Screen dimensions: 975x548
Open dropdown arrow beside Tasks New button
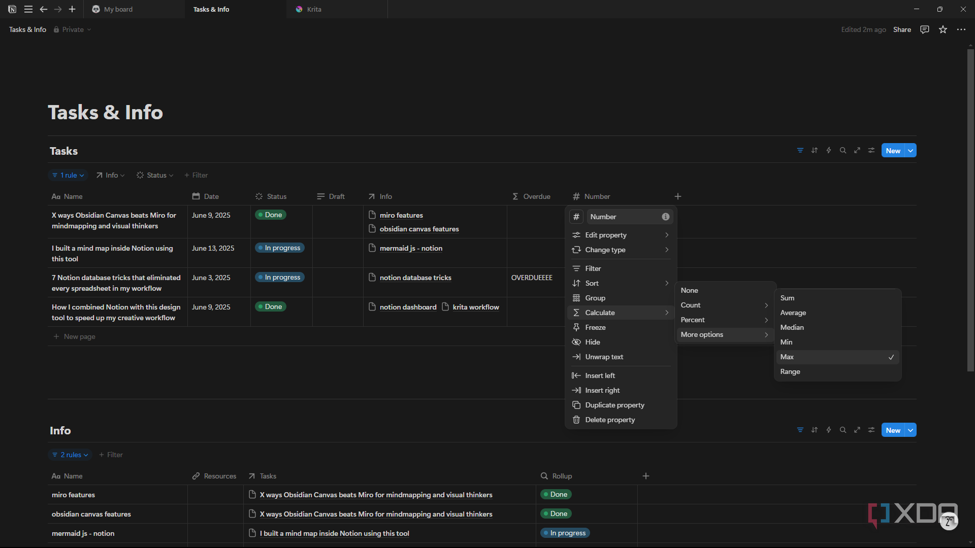click(x=911, y=150)
